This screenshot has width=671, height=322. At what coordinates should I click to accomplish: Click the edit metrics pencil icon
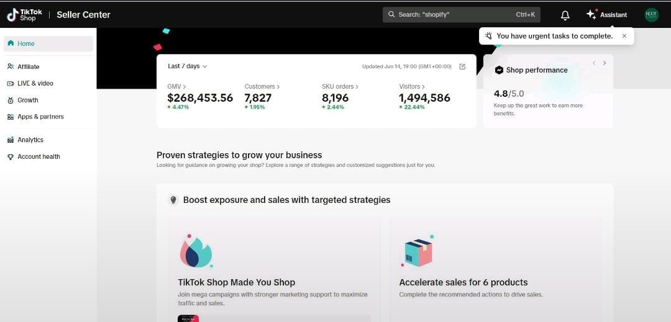pyautogui.click(x=462, y=66)
